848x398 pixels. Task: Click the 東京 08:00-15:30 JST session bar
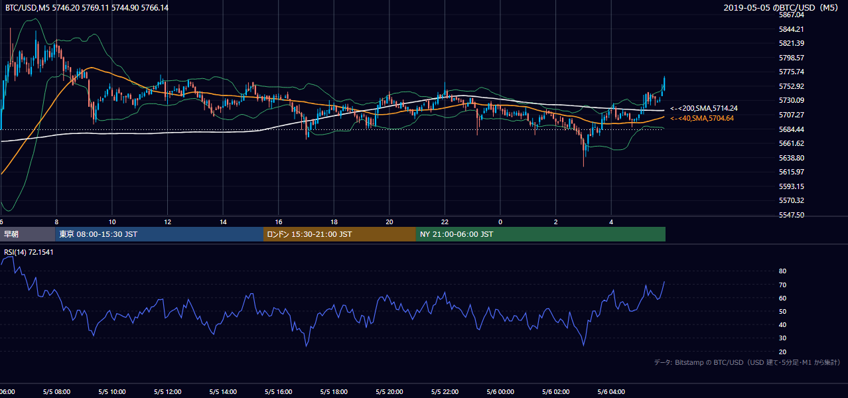pyautogui.click(x=159, y=234)
